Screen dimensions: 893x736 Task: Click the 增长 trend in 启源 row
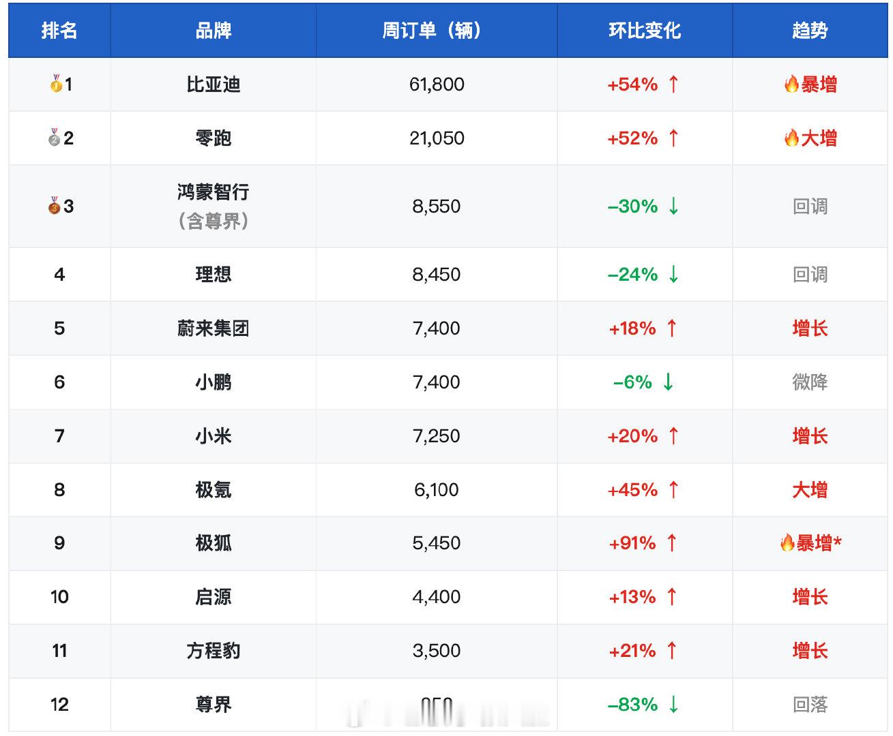810,596
